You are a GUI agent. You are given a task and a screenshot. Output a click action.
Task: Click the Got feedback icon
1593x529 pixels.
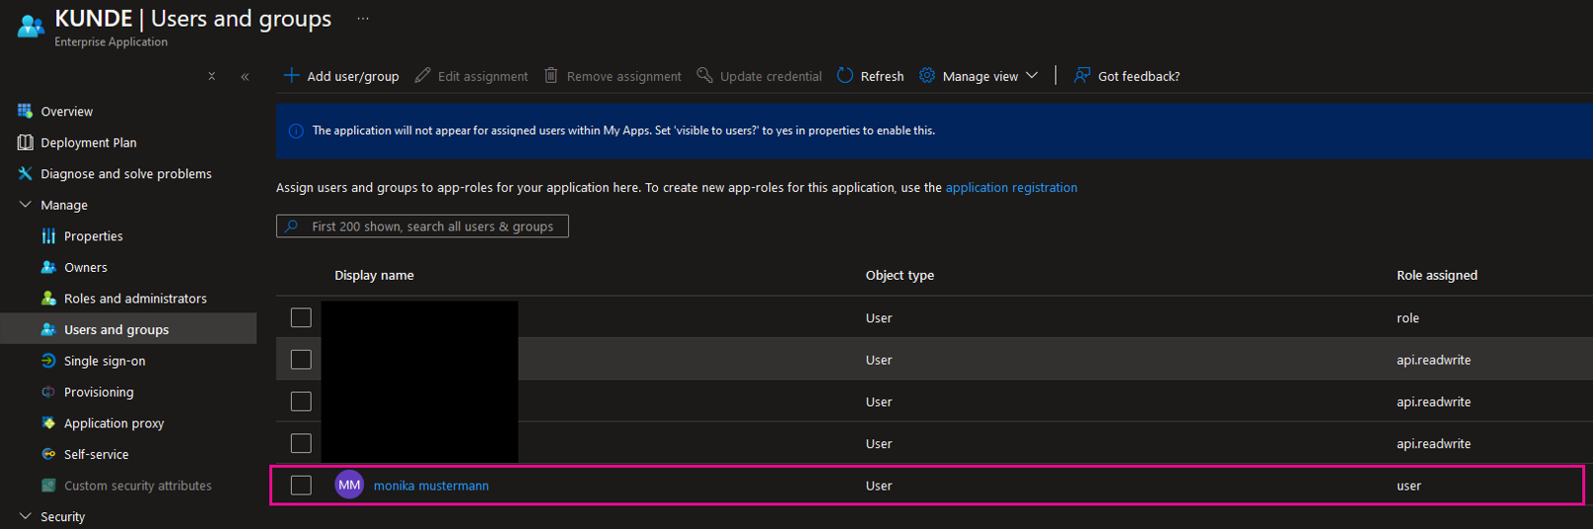[x=1082, y=76]
